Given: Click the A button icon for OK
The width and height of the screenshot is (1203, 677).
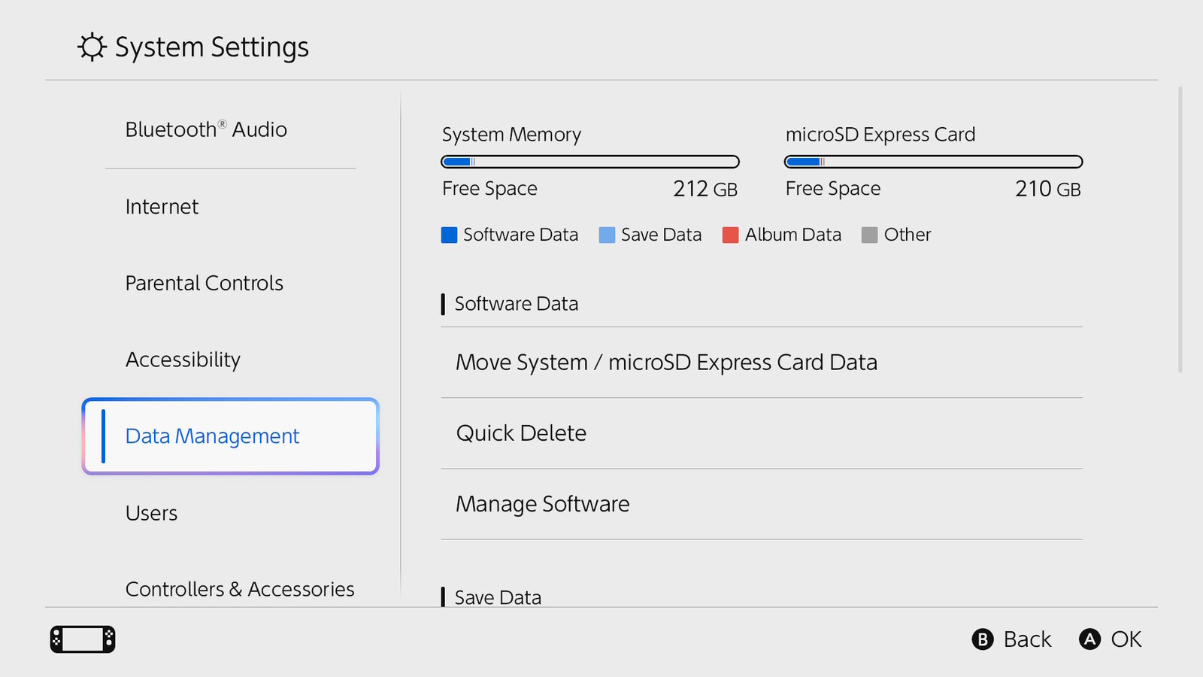Looking at the screenshot, I should tap(1089, 639).
